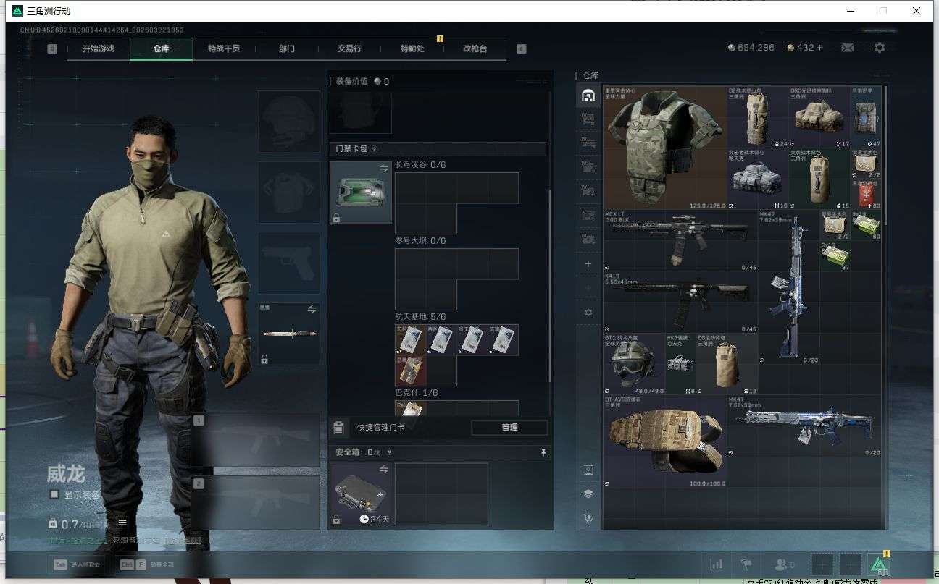
Task: Click the layers stack icon in warehouse sidebar
Action: click(x=588, y=494)
